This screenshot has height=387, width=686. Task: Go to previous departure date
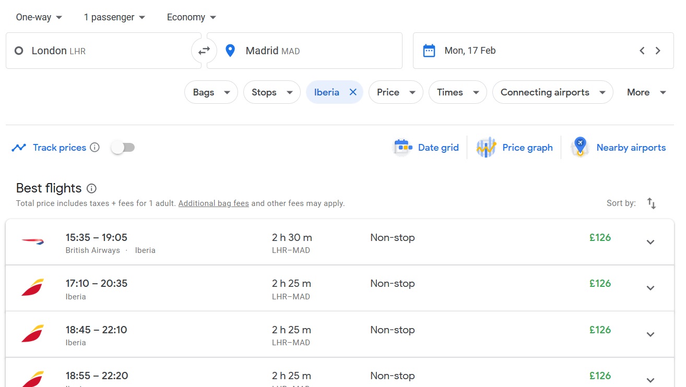coord(642,51)
